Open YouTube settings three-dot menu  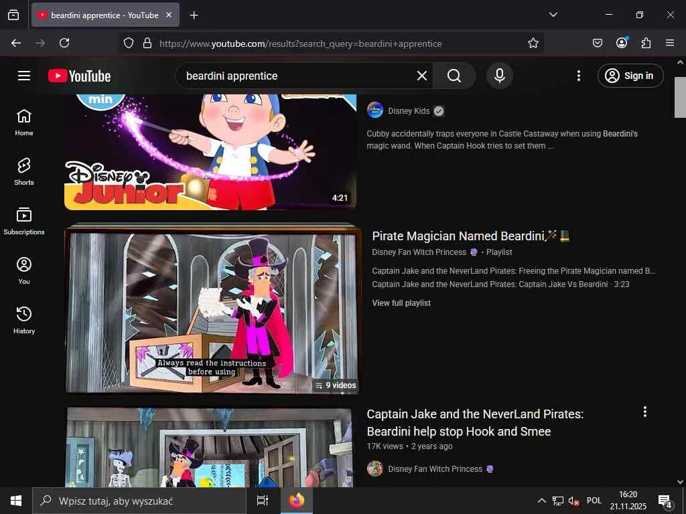click(x=578, y=76)
